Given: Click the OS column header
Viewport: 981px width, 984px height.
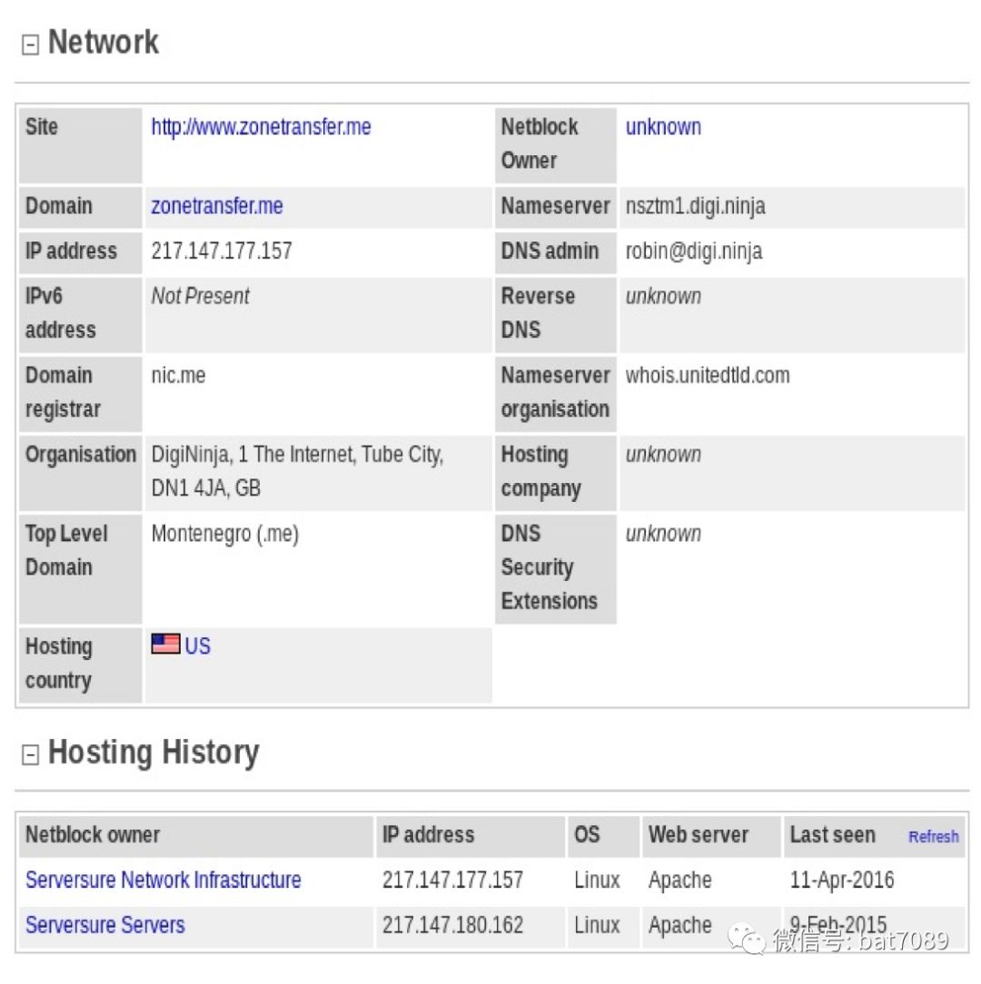Looking at the screenshot, I should 603,836.
